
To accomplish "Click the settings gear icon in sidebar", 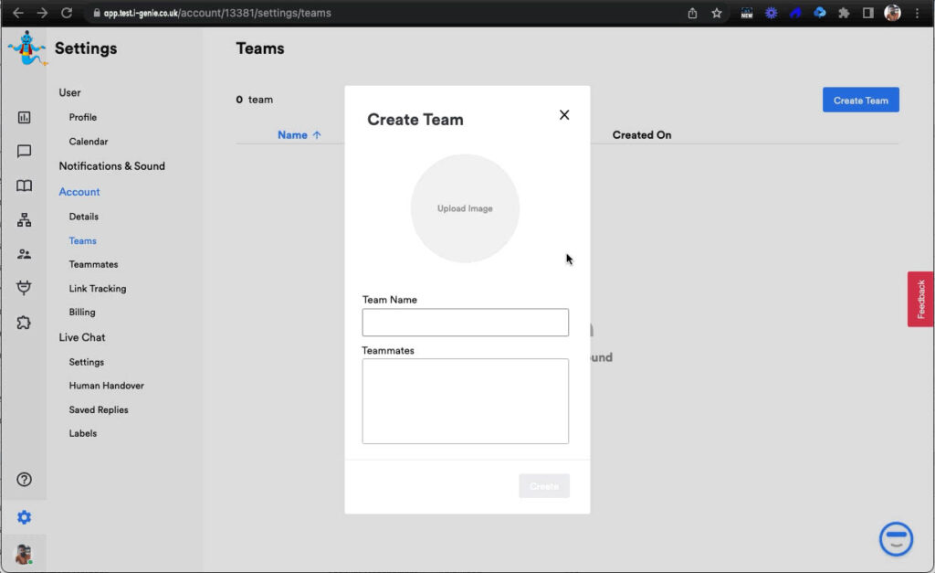I will point(25,517).
